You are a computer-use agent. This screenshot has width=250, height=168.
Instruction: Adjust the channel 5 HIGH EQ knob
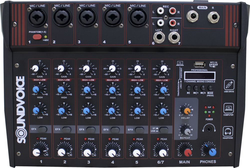(x=137, y=90)
